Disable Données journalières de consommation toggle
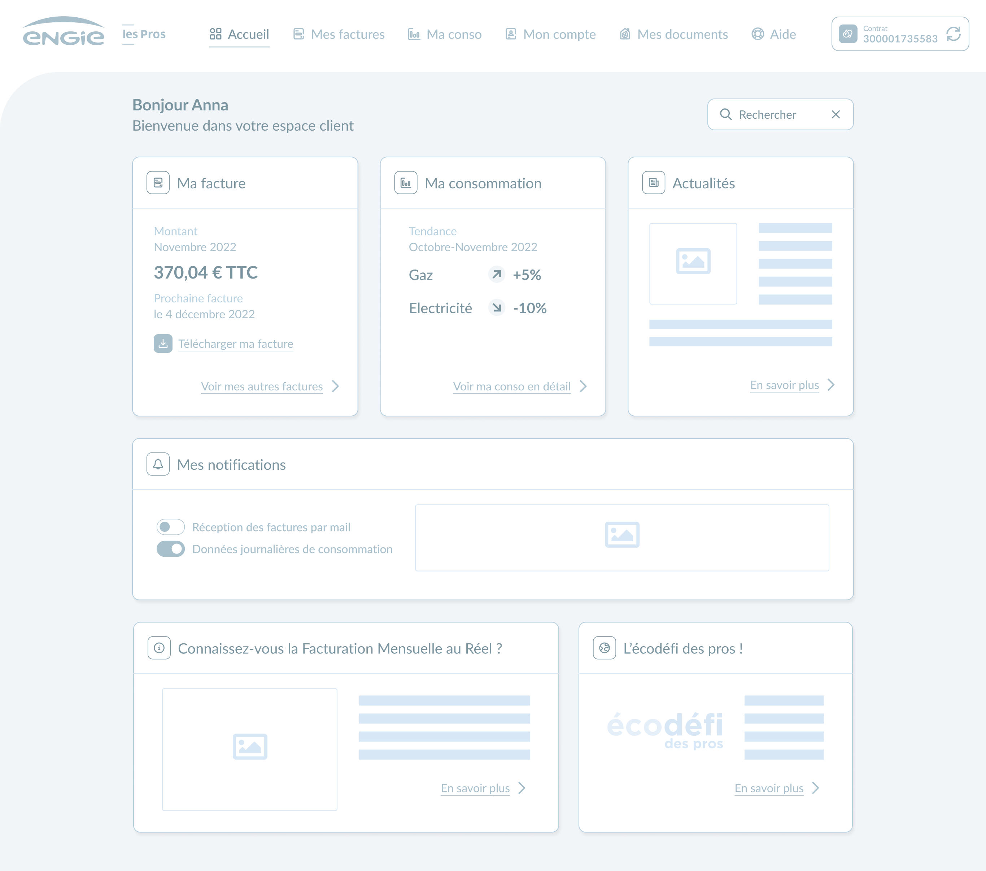Viewport: 986px width, 871px height. point(170,548)
